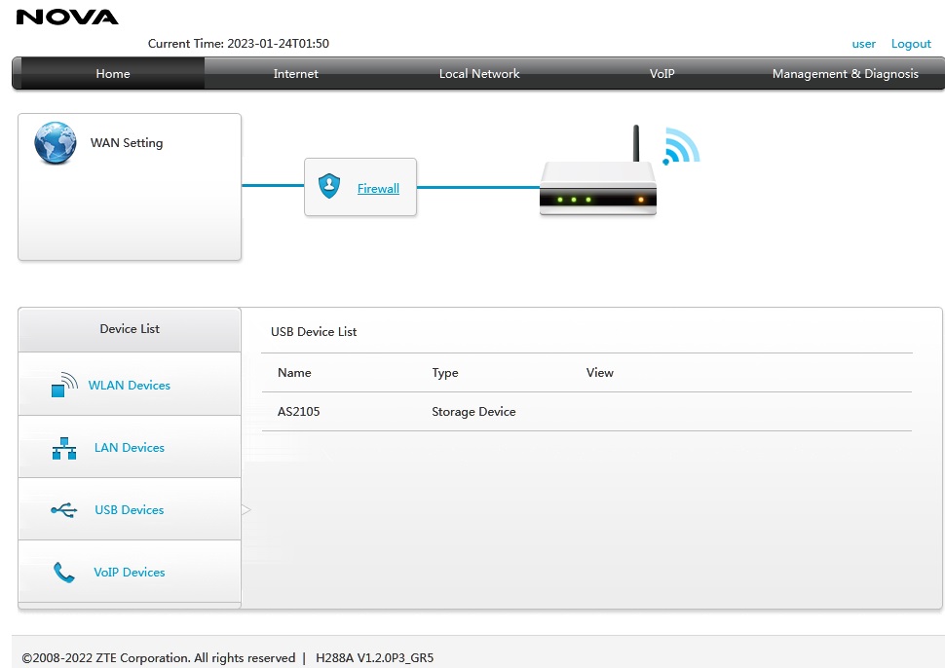Image resolution: width=945 pixels, height=668 pixels.
Task: Click the router device image
Action: tap(598, 170)
